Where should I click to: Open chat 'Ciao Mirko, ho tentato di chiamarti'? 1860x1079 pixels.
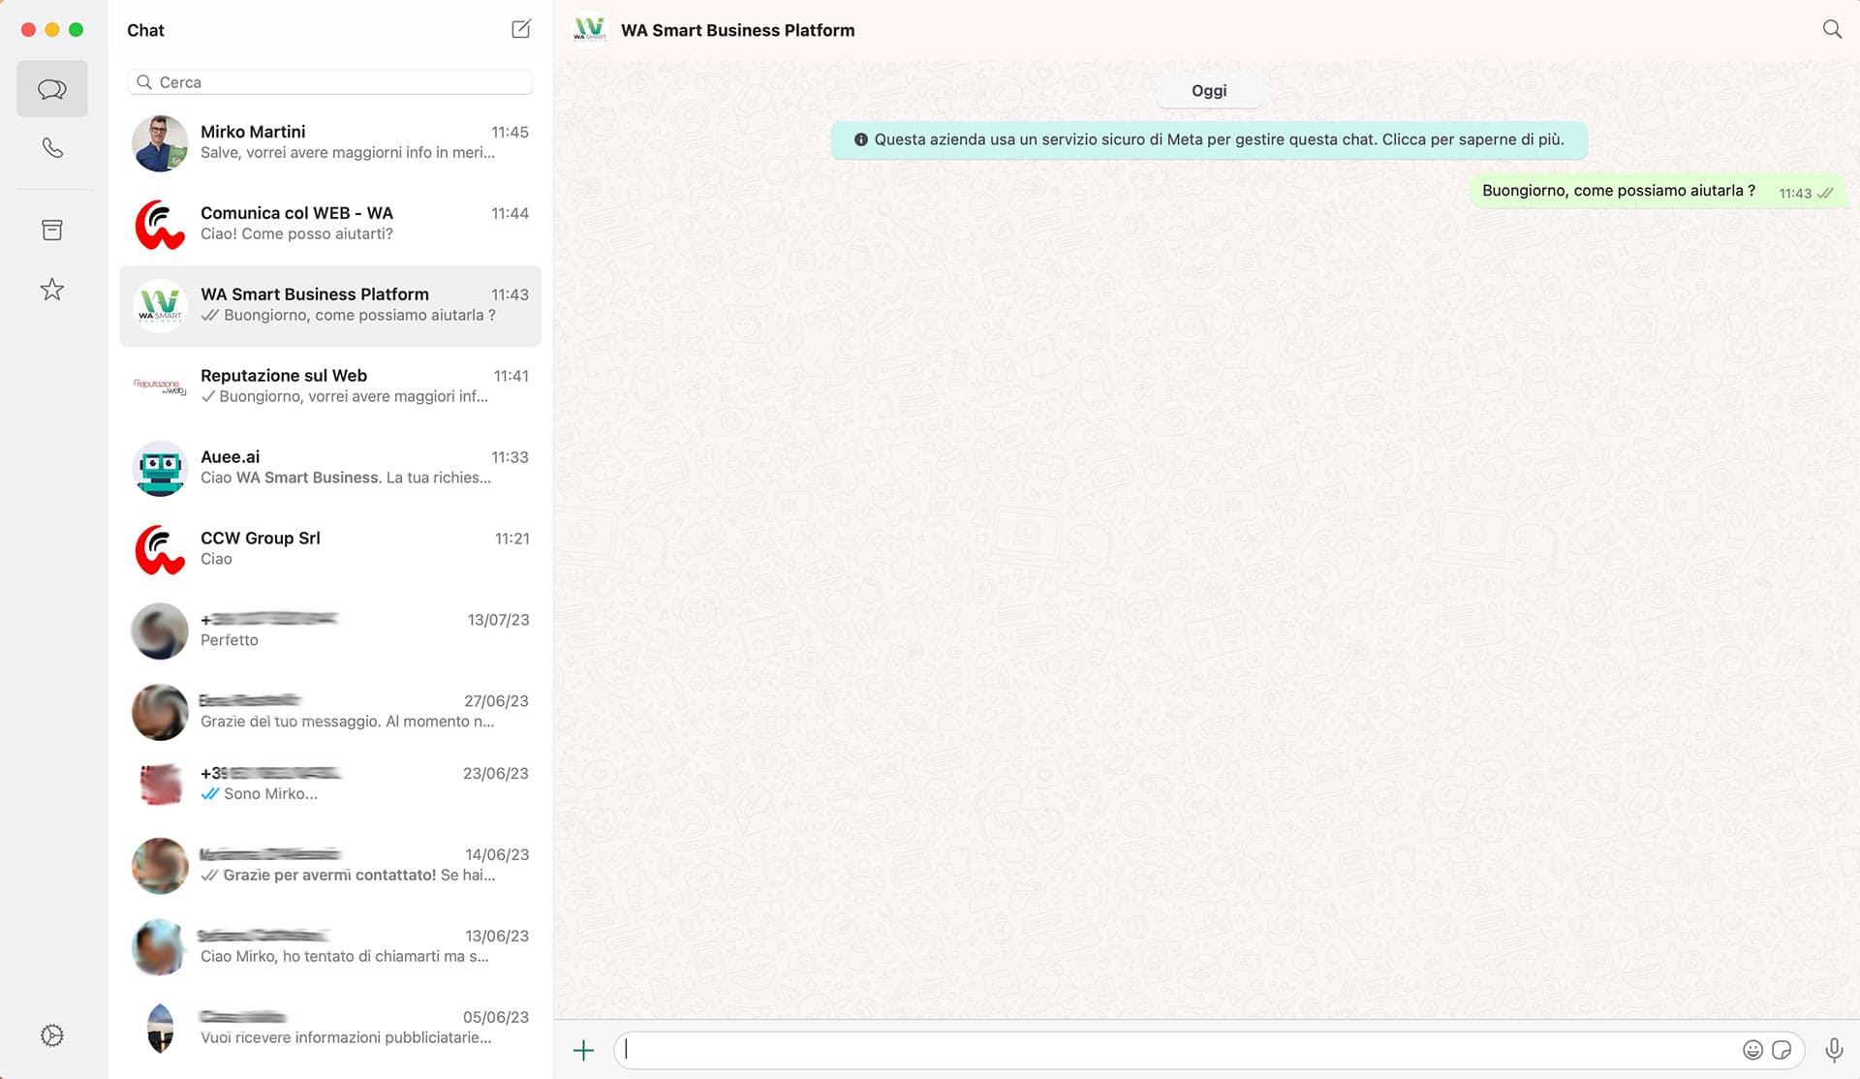(x=330, y=947)
